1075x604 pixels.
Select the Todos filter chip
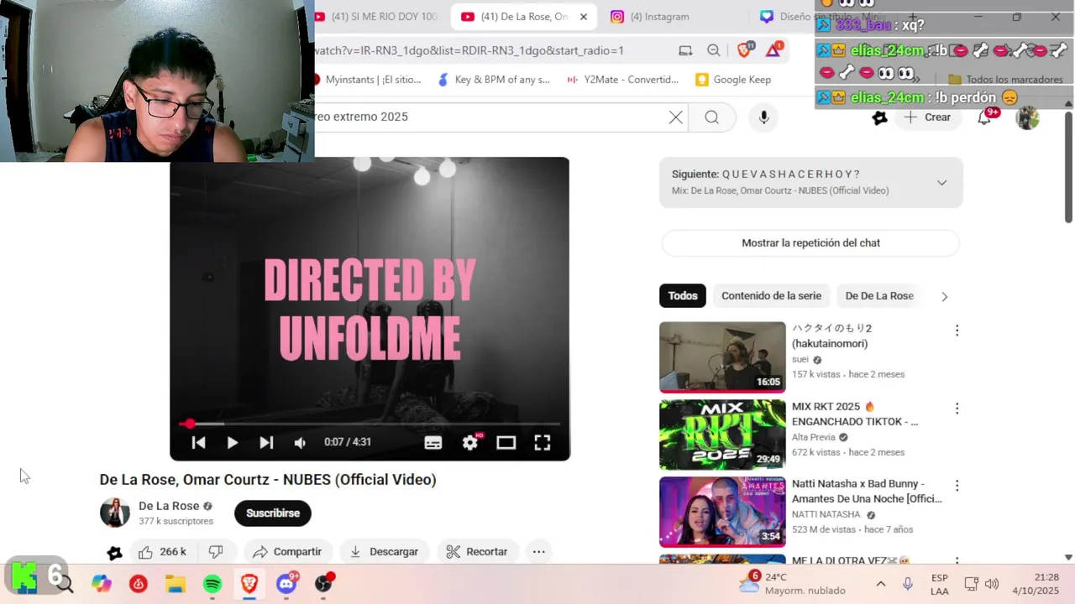[x=683, y=295]
